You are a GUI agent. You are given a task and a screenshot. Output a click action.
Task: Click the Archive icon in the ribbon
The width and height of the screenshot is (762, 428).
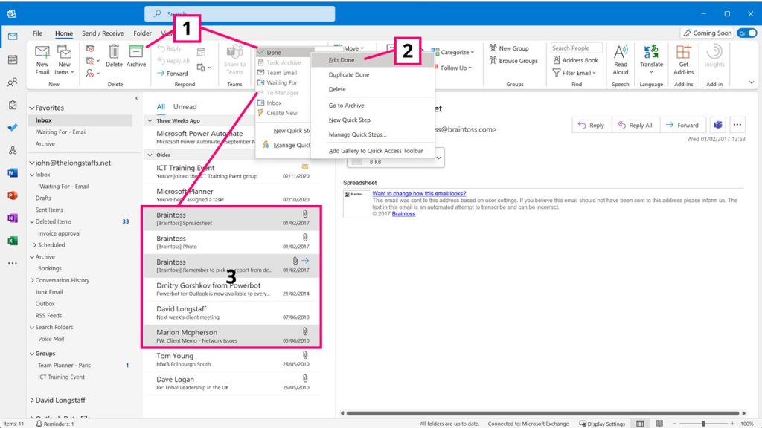pos(135,56)
